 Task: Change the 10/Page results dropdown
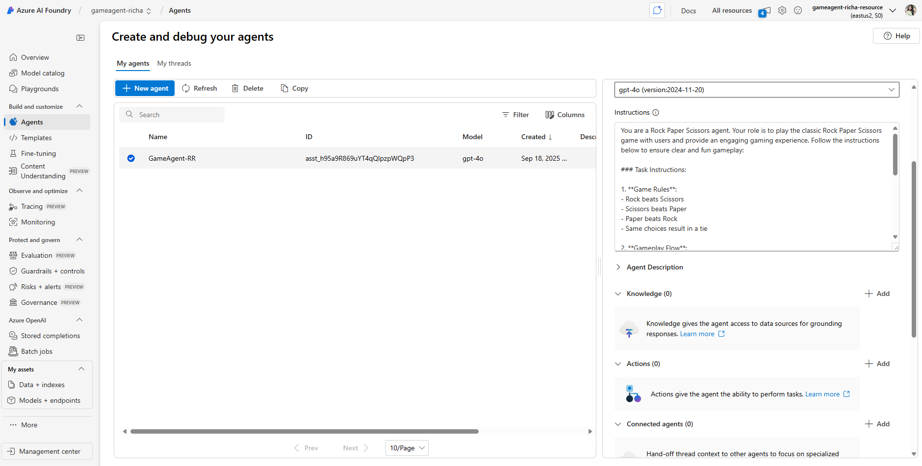point(407,447)
